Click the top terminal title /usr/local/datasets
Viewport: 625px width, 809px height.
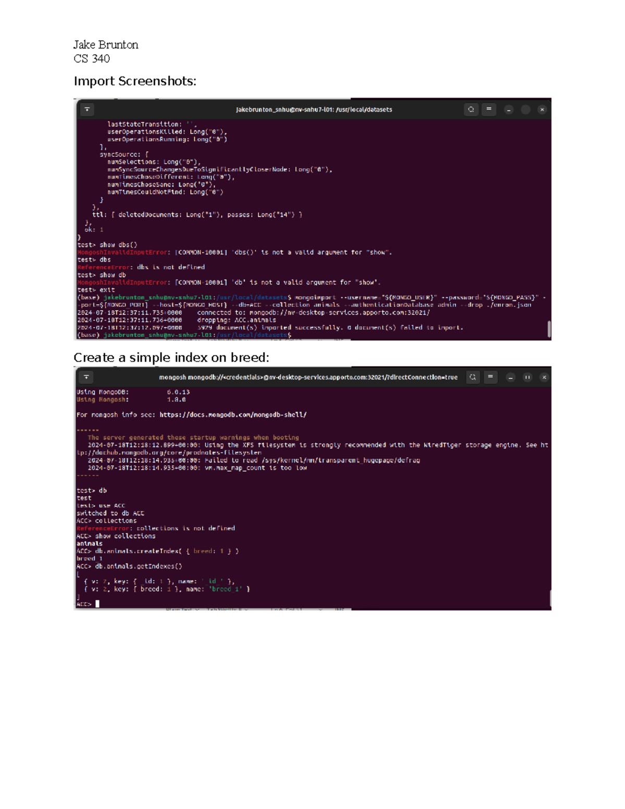pos(314,110)
